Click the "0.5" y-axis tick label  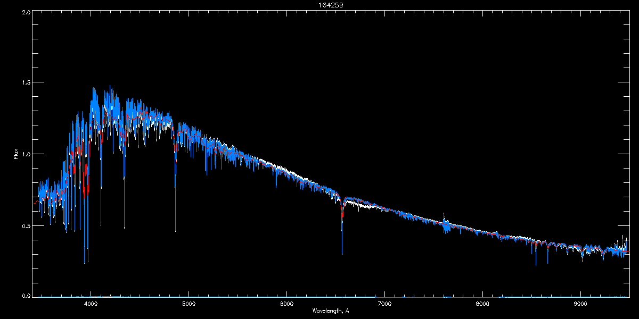pos(25,225)
